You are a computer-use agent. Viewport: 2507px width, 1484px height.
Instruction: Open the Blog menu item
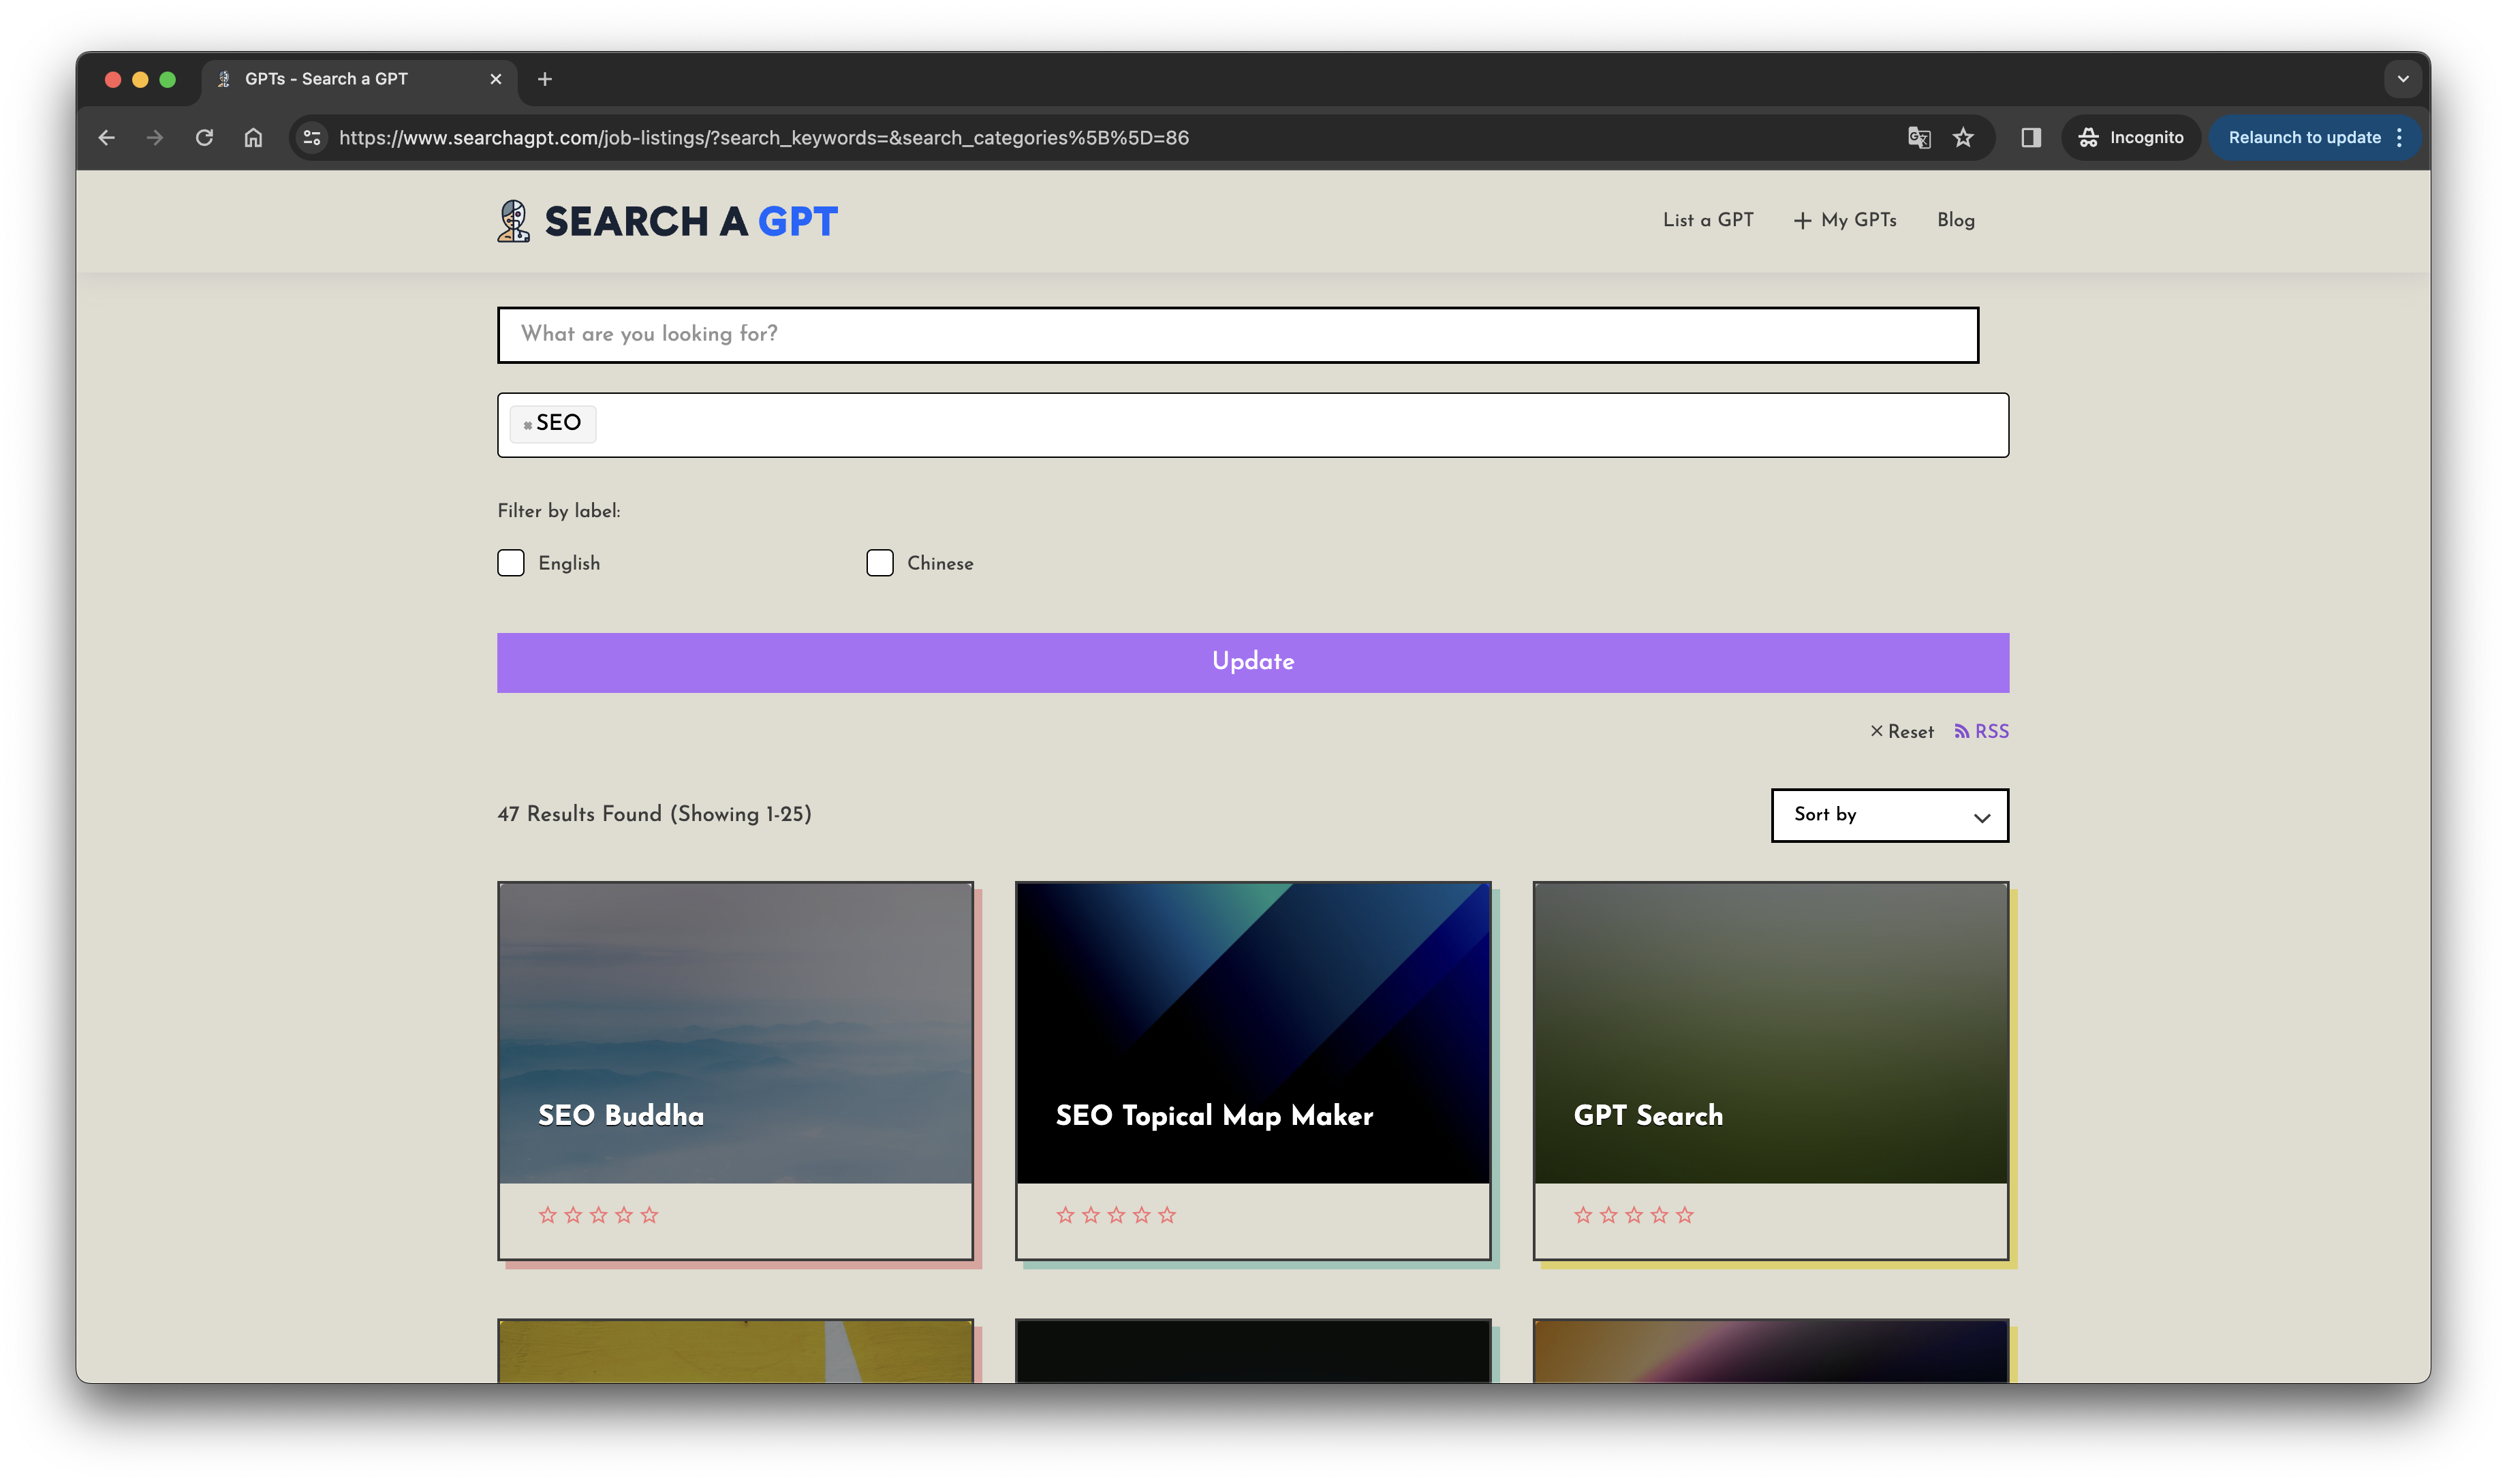pyautogui.click(x=1955, y=220)
